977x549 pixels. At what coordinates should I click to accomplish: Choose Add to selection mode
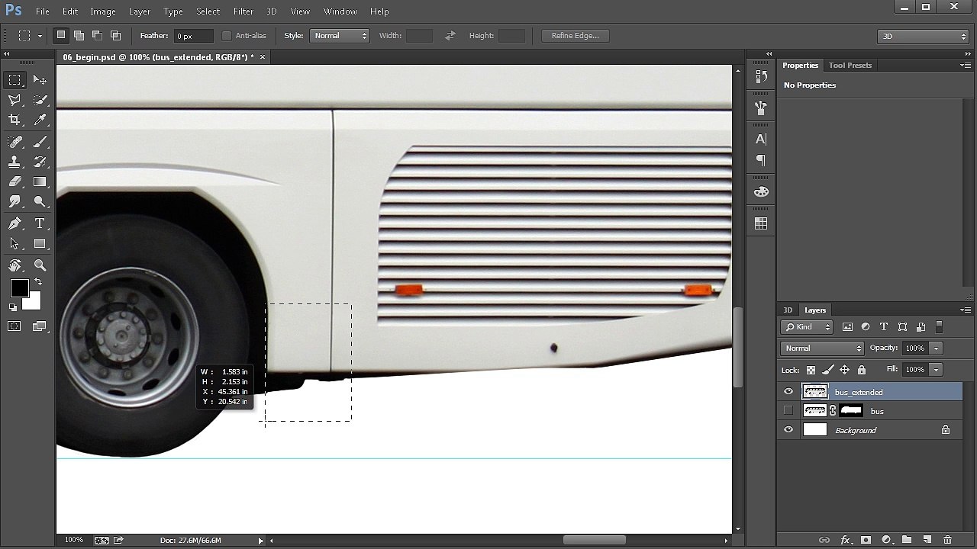pos(79,35)
